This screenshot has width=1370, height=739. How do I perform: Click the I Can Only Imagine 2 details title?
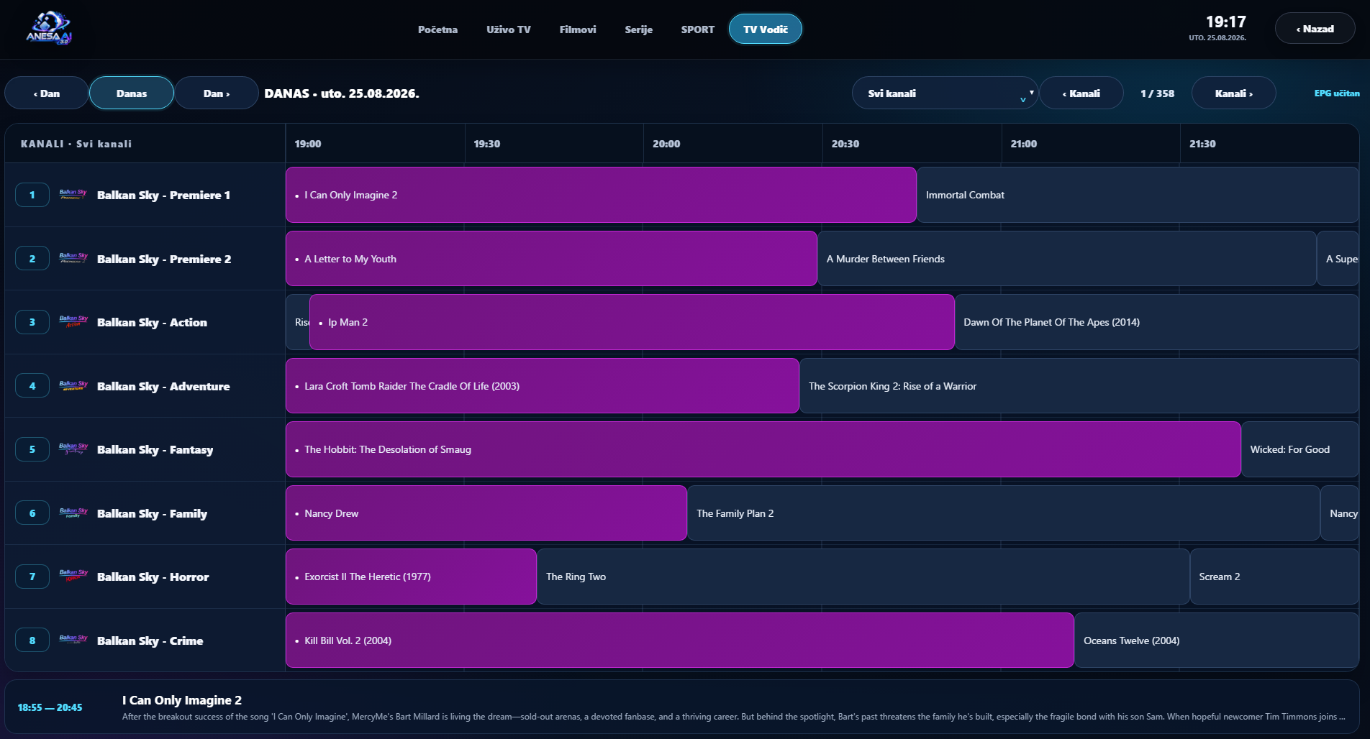182,700
